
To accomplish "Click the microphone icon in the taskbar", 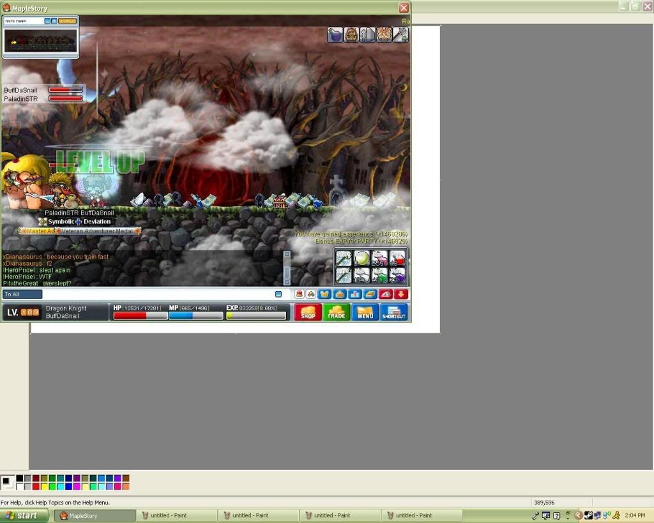I will 536,516.
